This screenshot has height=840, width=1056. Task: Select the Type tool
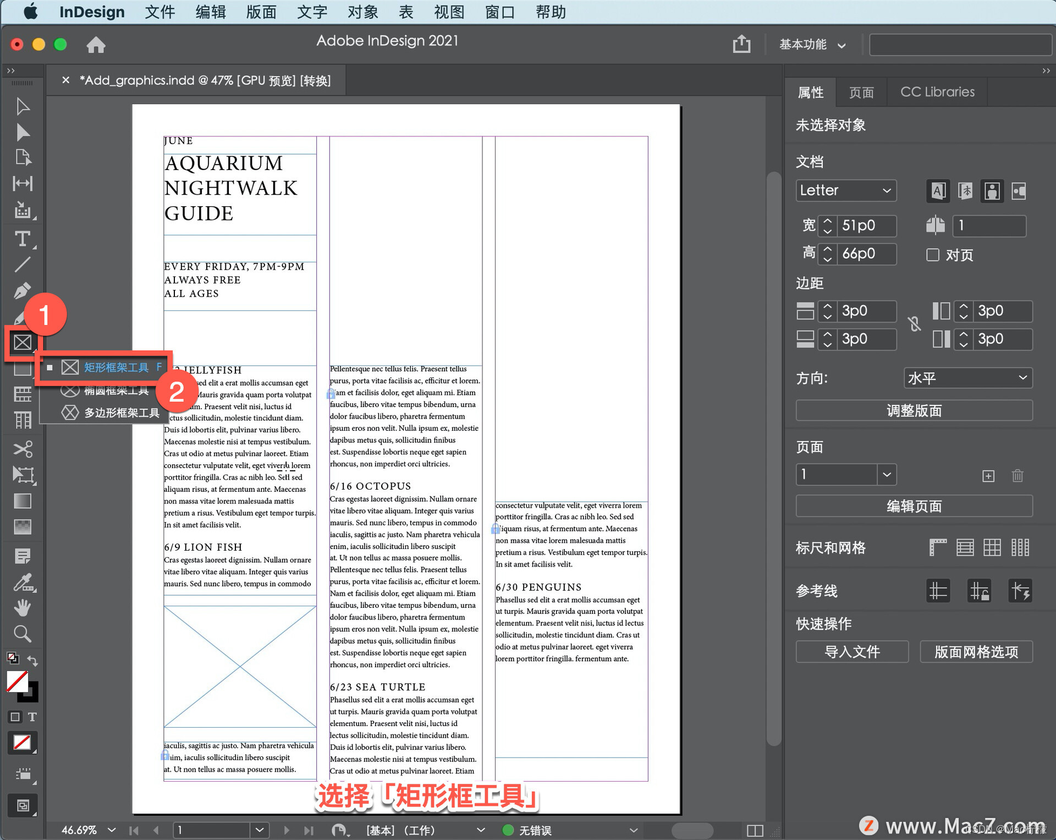pos(23,239)
